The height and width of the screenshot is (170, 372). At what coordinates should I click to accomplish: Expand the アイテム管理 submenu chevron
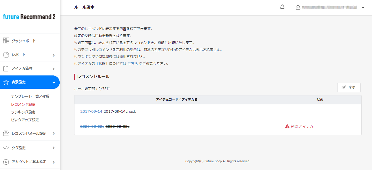pyautogui.click(x=54, y=69)
